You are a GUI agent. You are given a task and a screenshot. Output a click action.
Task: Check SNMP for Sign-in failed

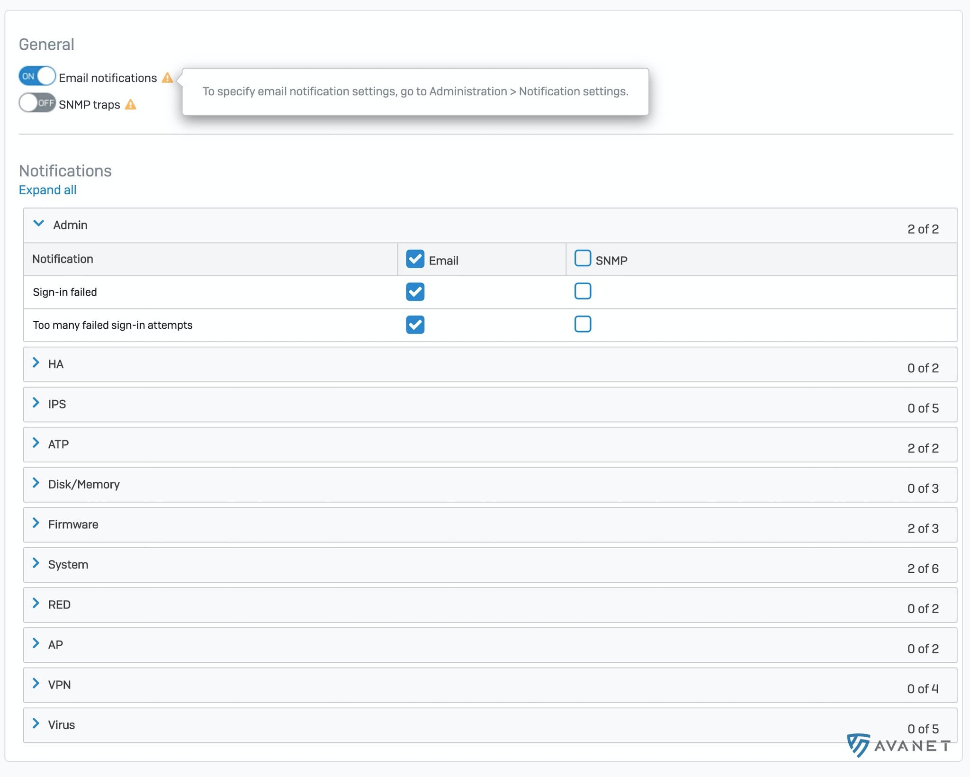click(x=583, y=291)
